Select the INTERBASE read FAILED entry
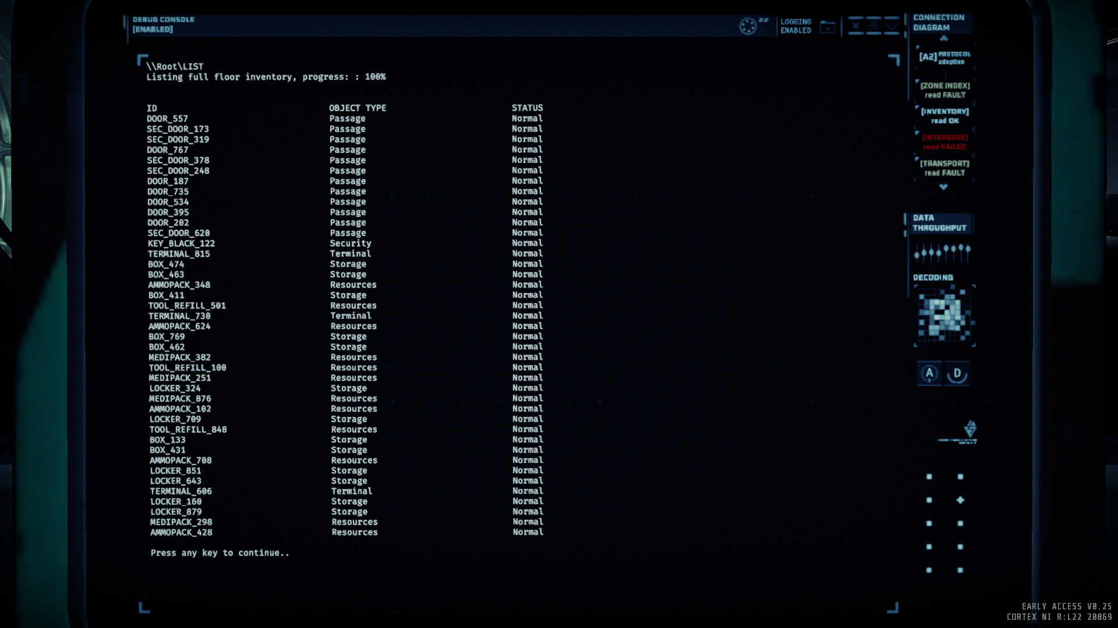 click(x=944, y=142)
